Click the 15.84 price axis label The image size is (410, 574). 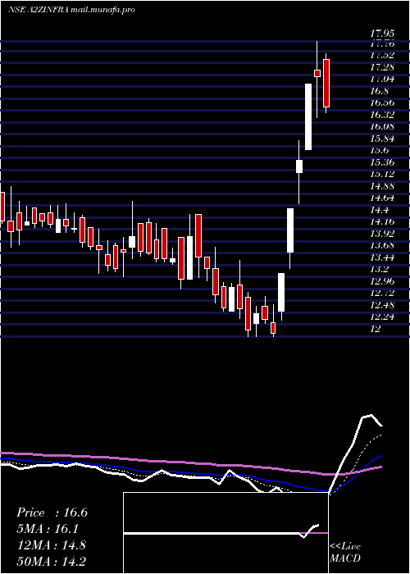click(x=383, y=139)
